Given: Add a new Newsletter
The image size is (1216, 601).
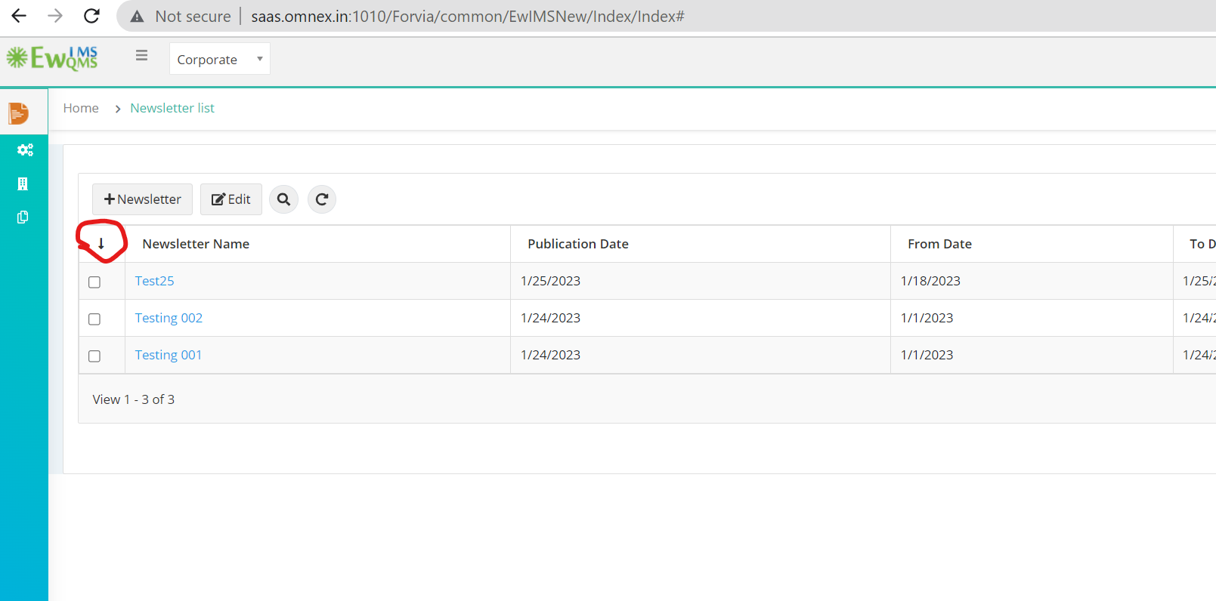Looking at the screenshot, I should (142, 199).
